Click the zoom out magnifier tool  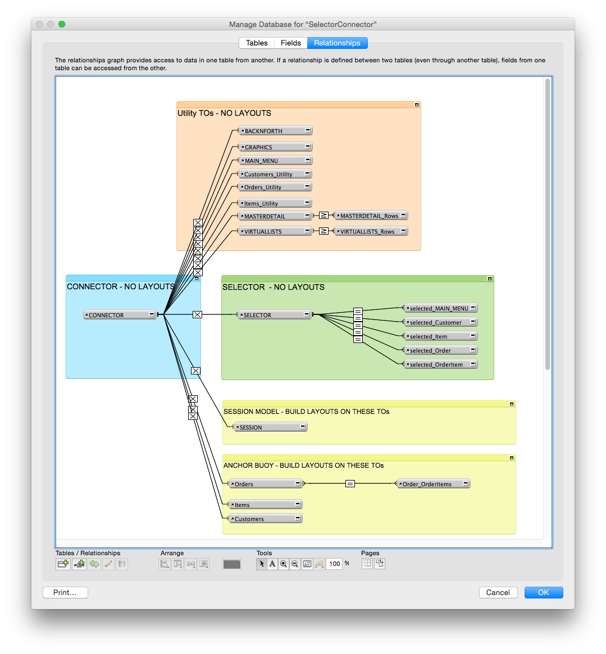click(295, 564)
